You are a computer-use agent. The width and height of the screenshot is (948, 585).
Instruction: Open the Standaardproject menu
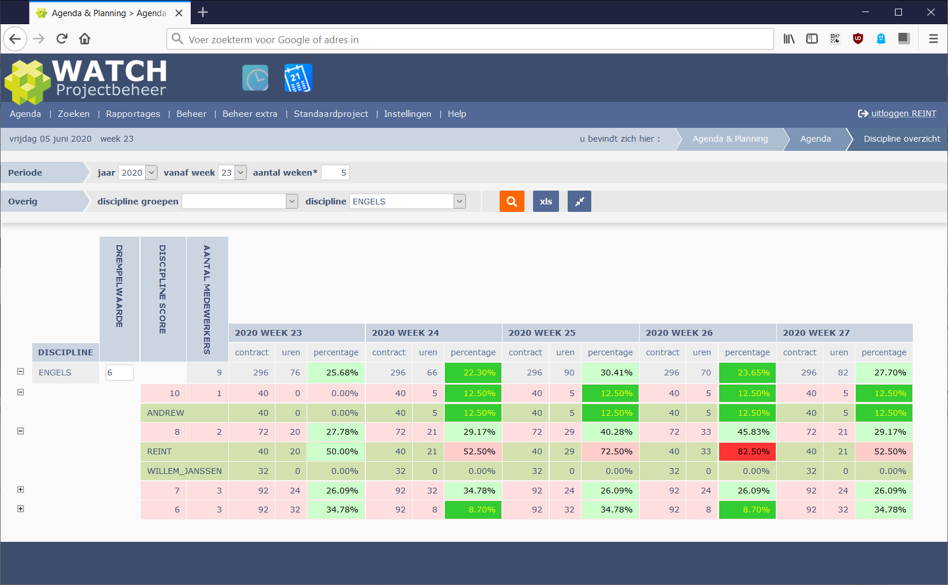[331, 114]
